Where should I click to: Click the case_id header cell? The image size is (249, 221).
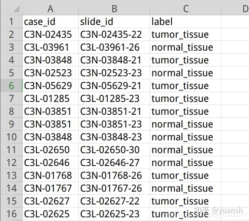(50, 22)
